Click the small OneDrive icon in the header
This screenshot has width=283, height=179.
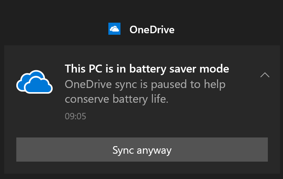pos(114,29)
